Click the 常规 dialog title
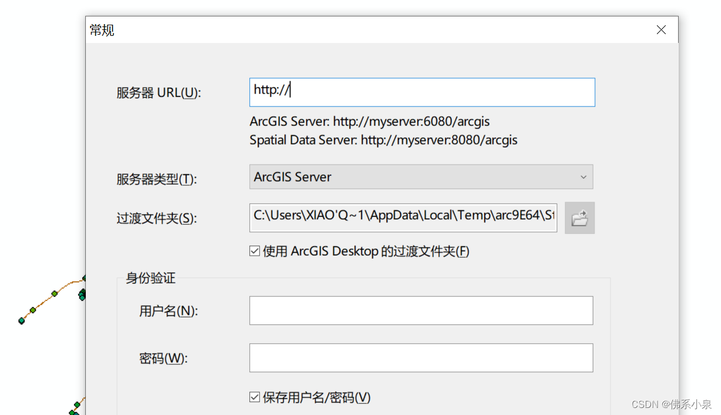The height and width of the screenshot is (415, 721). [x=101, y=29]
